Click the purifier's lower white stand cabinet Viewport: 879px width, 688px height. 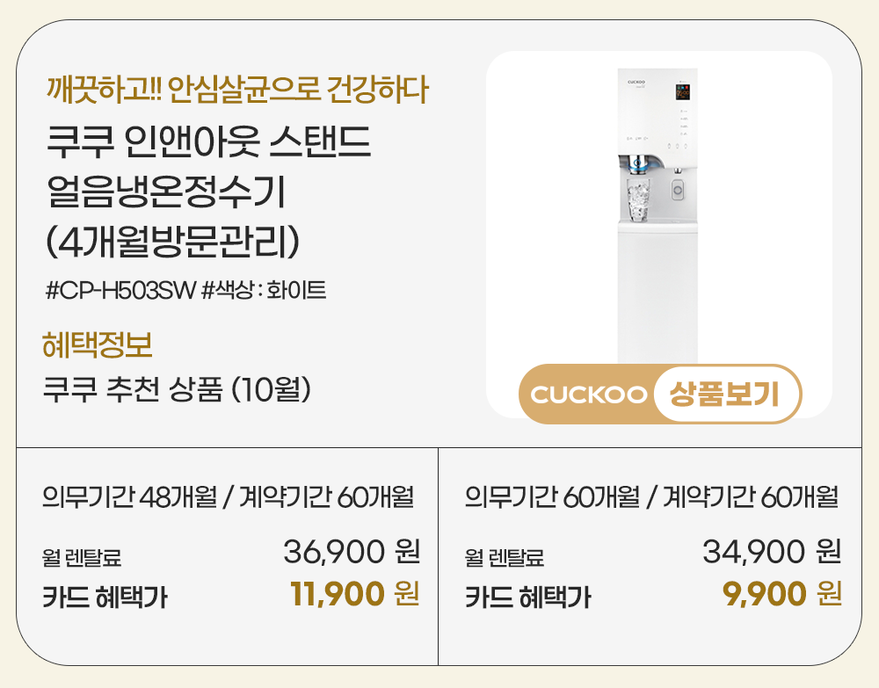(x=657, y=294)
